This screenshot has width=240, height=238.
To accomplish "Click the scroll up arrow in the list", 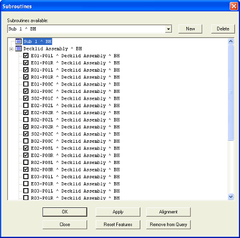I will tap(231, 41).
